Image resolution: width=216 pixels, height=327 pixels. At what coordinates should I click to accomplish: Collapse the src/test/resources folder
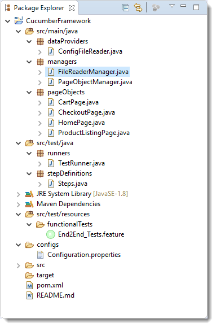pyautogui.click(x=19, y=215)
